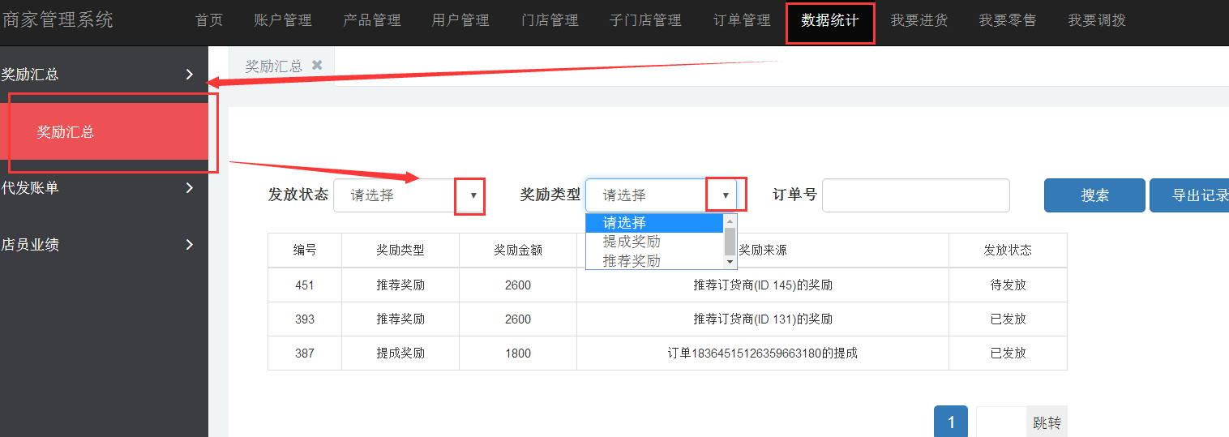Image resolution: width=1229 pixels, height=437 pixels.
Task: Click the dropdown list's down scroll arrow
Action: click(730, 262)
